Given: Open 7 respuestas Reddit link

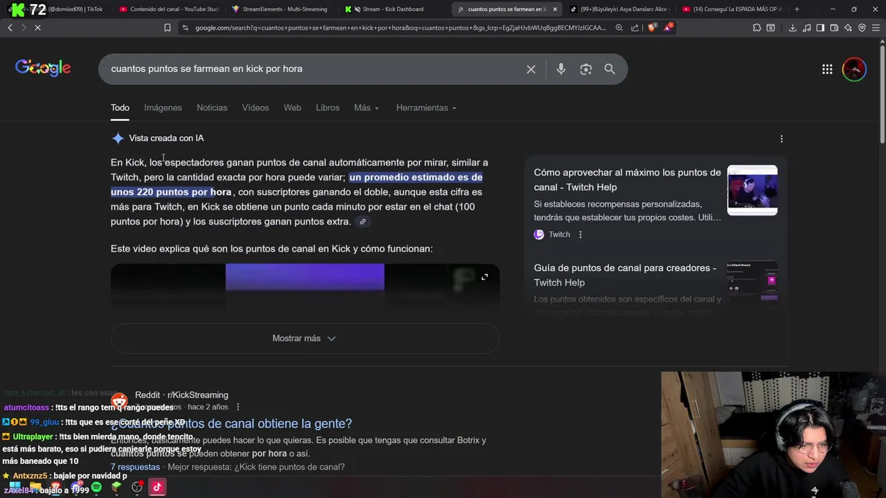Looking at the screenshot, I should 135,467.
